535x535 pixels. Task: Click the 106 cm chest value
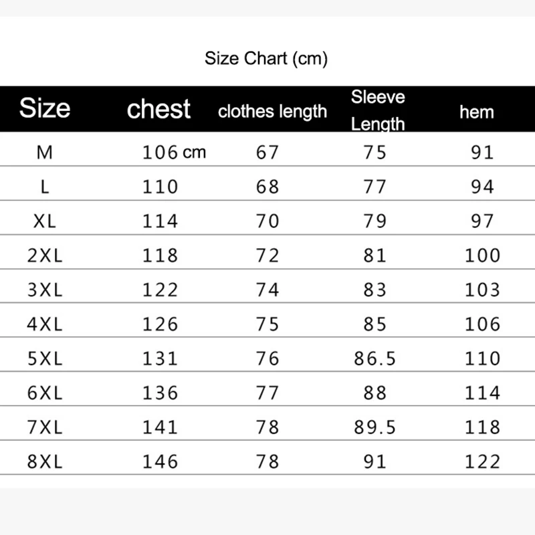click(174, 152)
